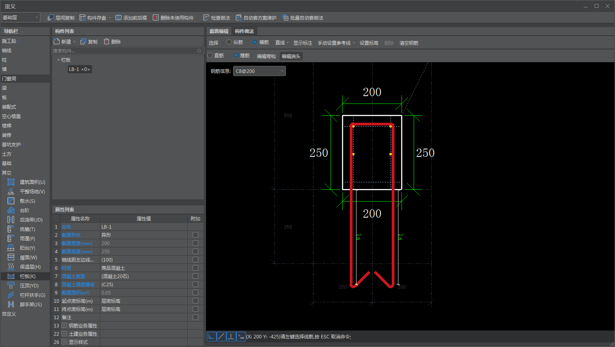
Task: Select the 箍筋 radio button
Action: (x=236, y=55)
